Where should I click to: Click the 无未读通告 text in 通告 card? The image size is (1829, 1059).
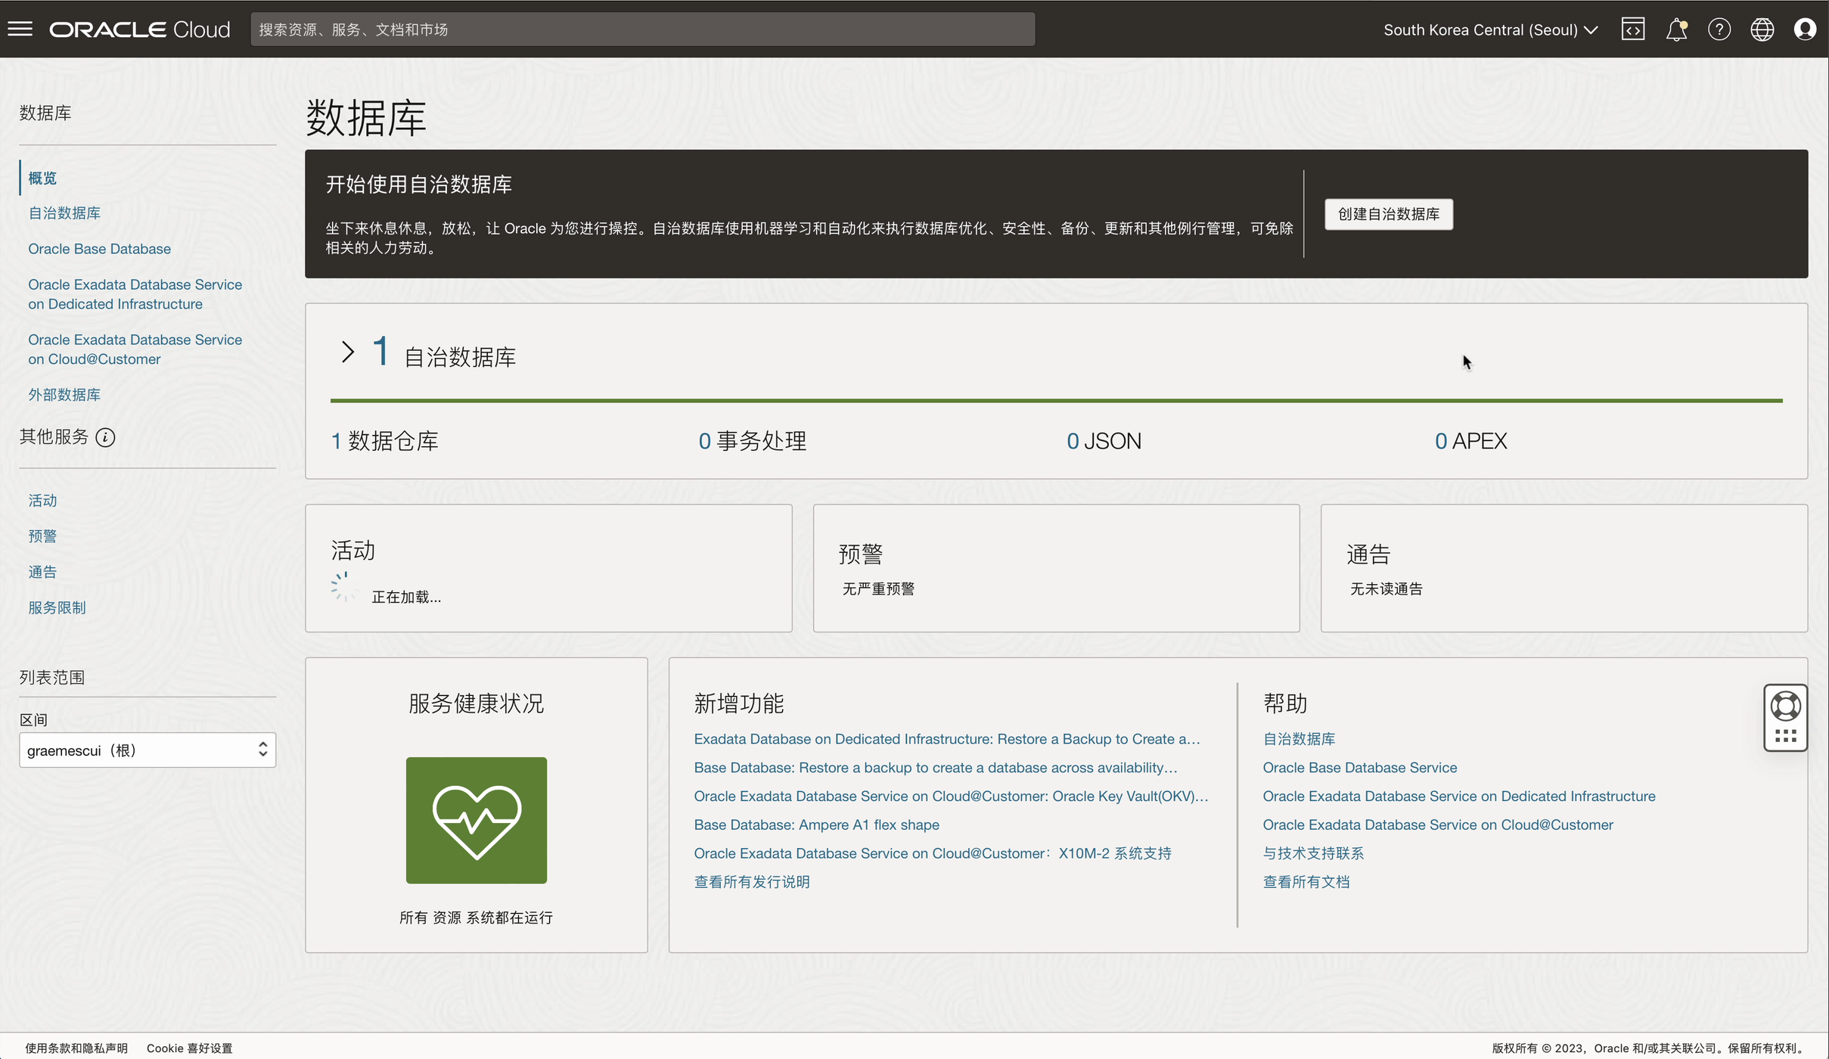[1386, 589]
